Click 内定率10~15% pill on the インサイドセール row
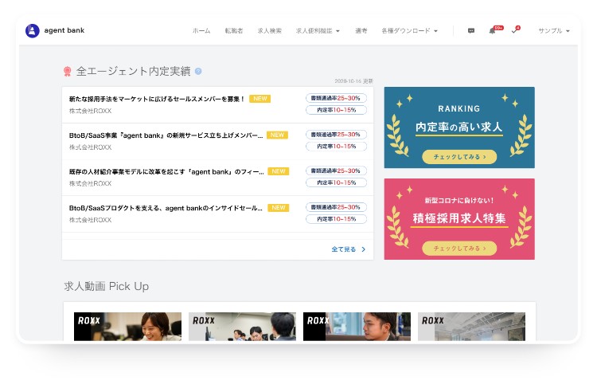Image resolution: width=597 pixels, height=392 pixels. click(x=336, y=219)
